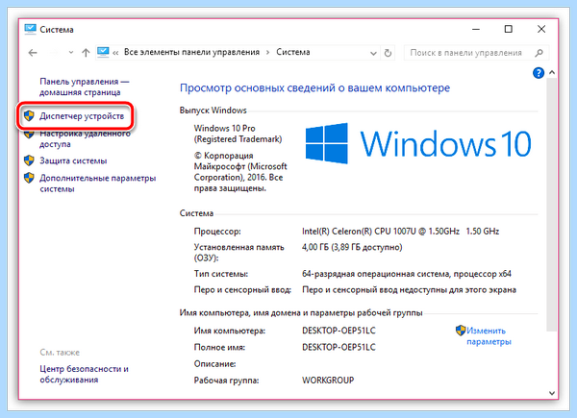Image resolution: width=577 pixels, height=418 pixels.
Task: Click the processor value 'Intel(R) Celeron(R) CPU 1007U'
Action: coord(359,232)
